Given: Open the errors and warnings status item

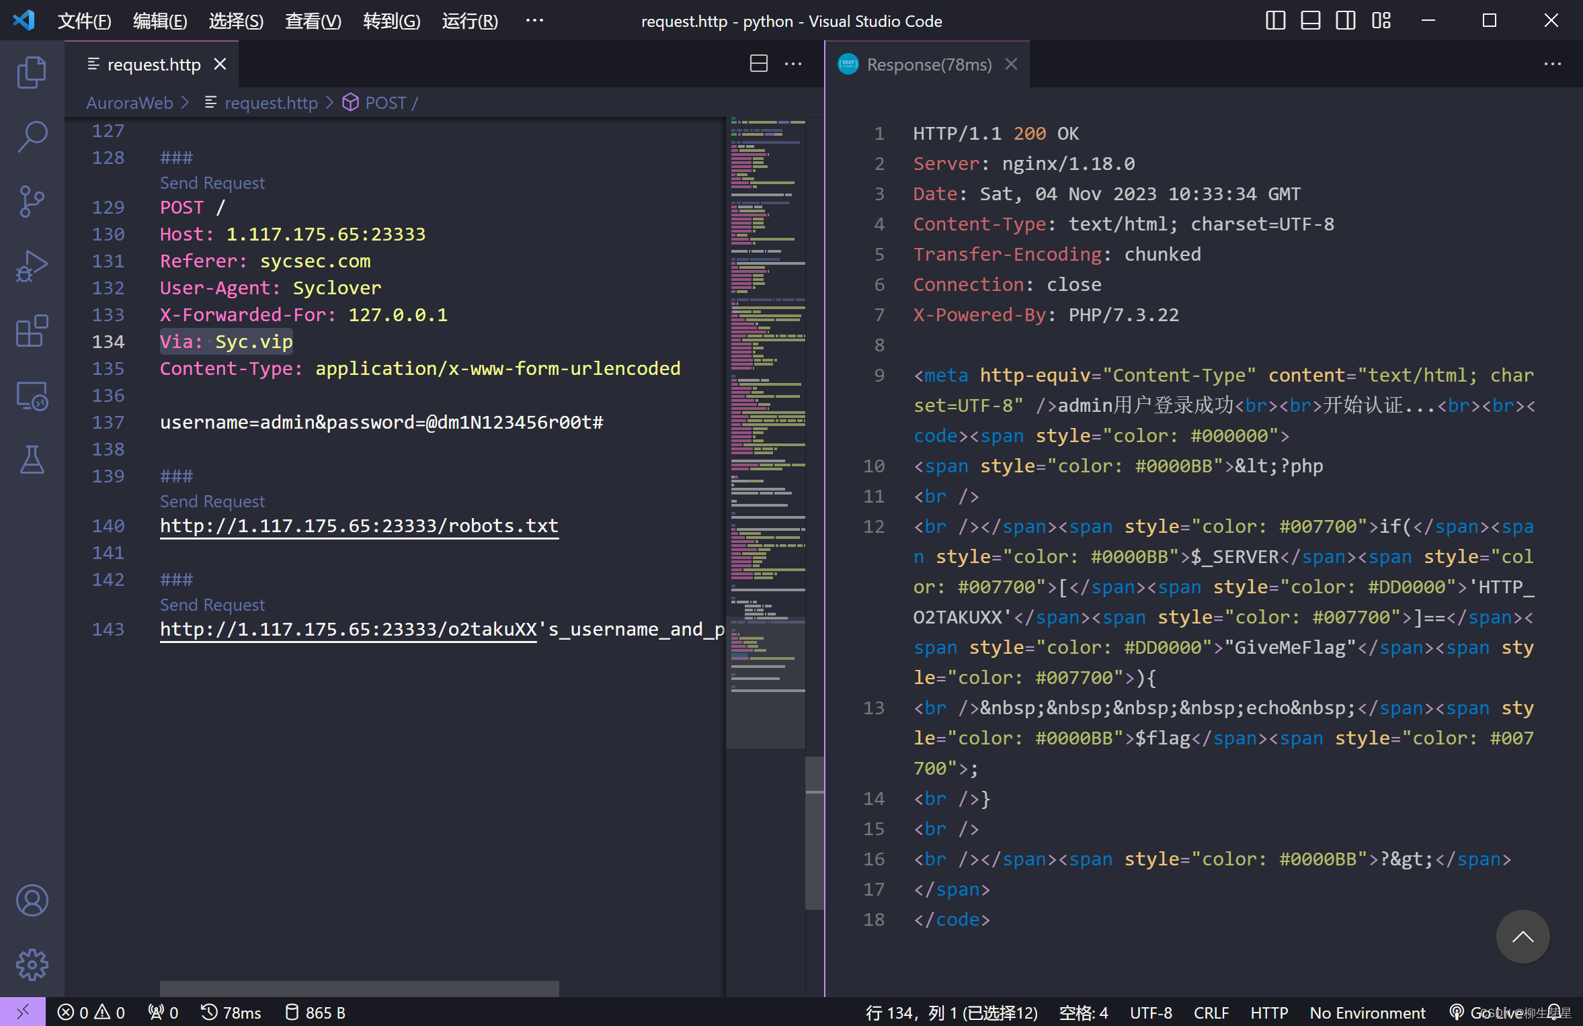Looking at the screenshot, I should (91, 1013).
